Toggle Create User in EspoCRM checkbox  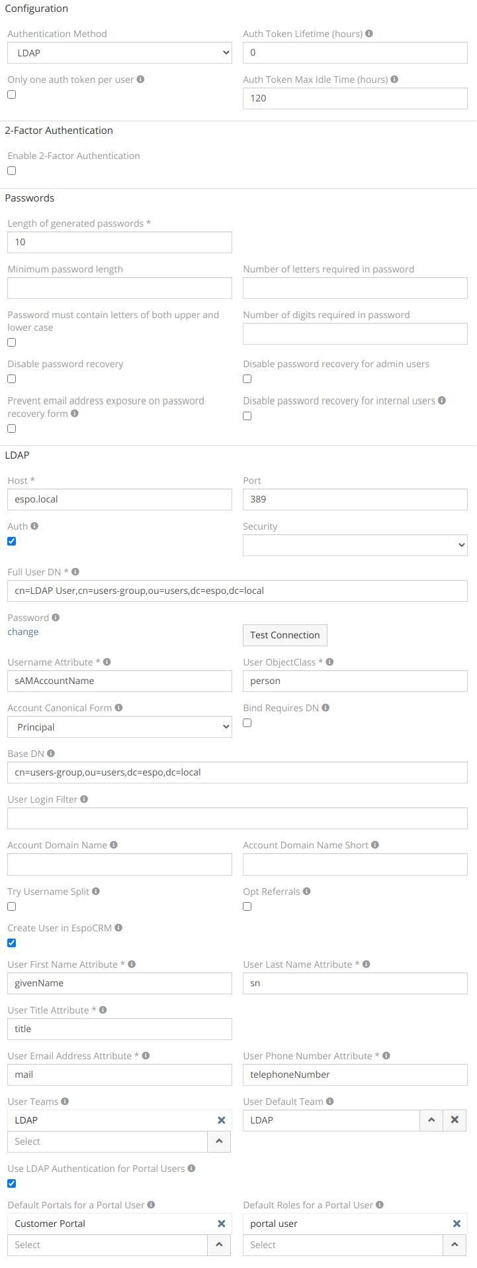tap(12, 943)
